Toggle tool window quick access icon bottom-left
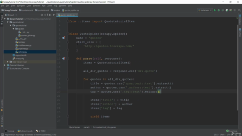The width and height of the screenshot is (242, 136). coord(2,134)
